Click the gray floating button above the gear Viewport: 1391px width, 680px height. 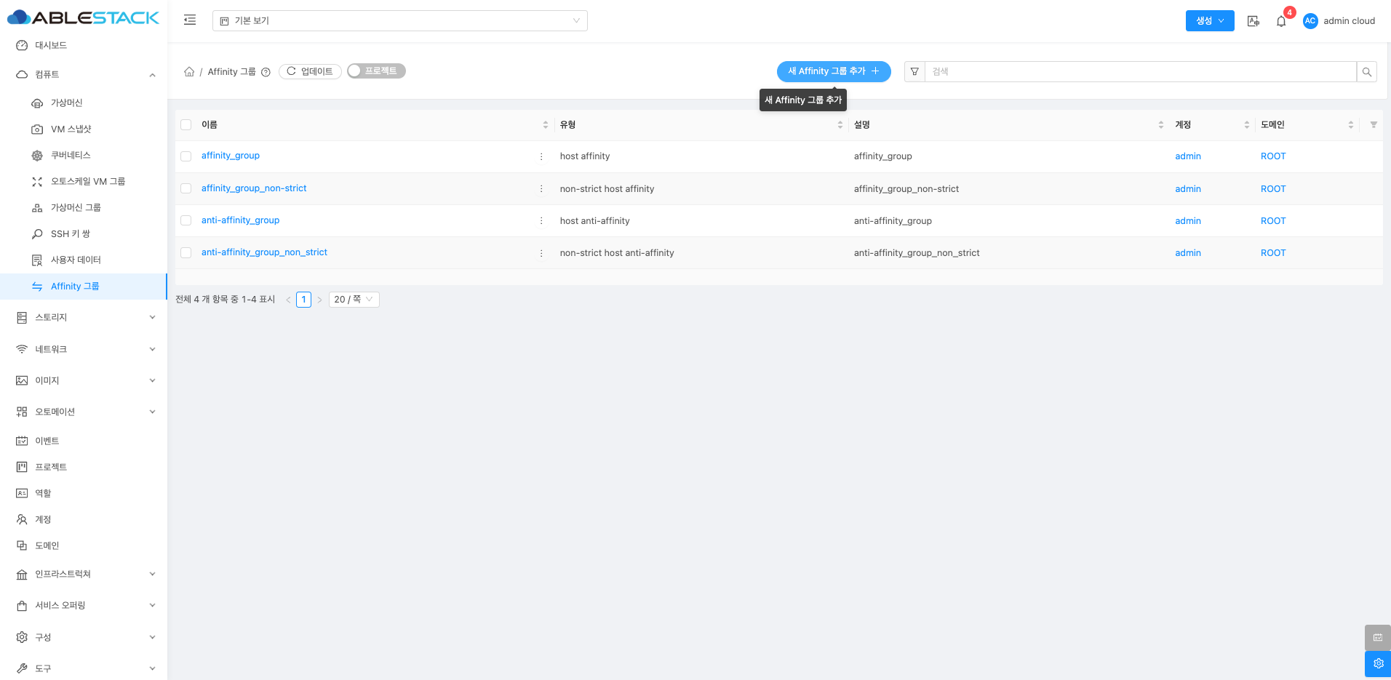(1378, 637)
